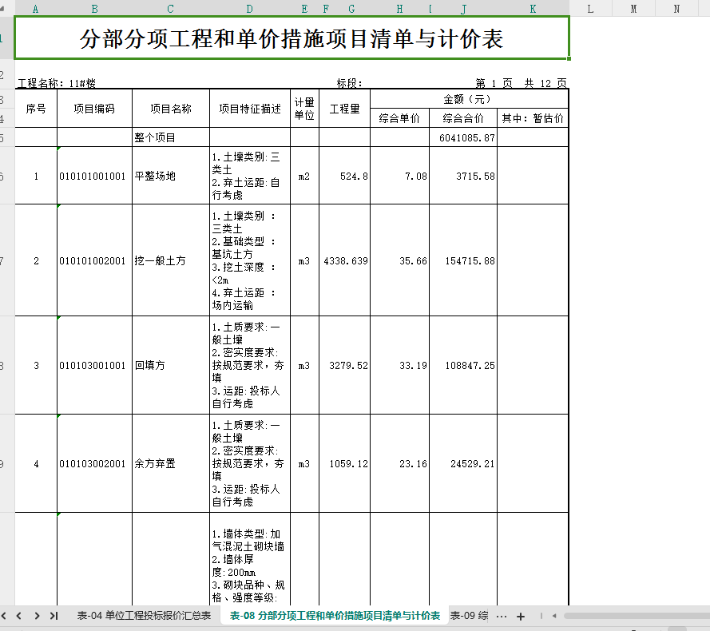
Task: Click the 余方弃置 item name cell
Action: [x=171, y=463]
